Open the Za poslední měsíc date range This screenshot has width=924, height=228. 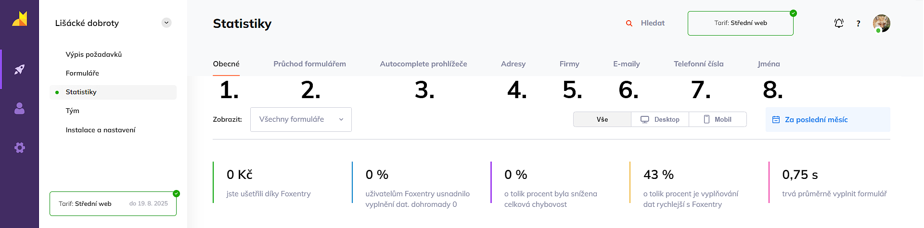click(827, 119)
